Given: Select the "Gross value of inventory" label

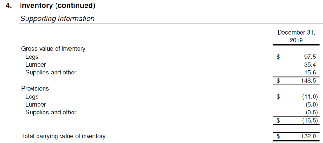Looking at the screenshot, I should point(53,49).
